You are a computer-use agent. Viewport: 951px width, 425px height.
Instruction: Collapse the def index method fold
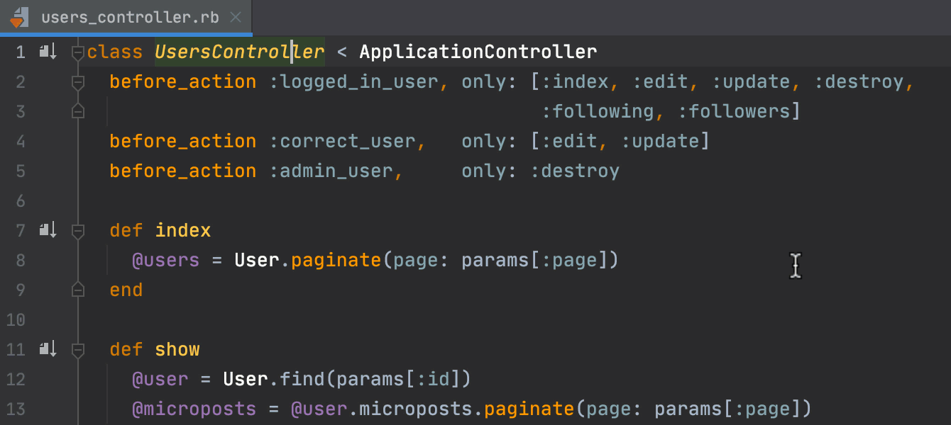(78, 231)
